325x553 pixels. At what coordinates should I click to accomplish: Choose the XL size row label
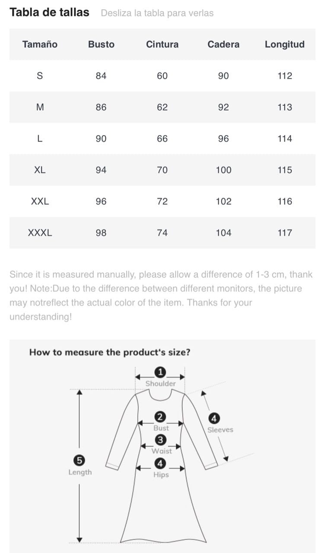(x=40, y=170)
